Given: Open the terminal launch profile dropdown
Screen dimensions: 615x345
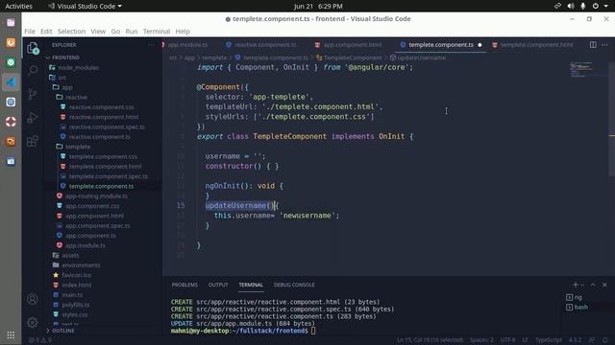Looking at the screenshot, I should [x=582, y=286].
